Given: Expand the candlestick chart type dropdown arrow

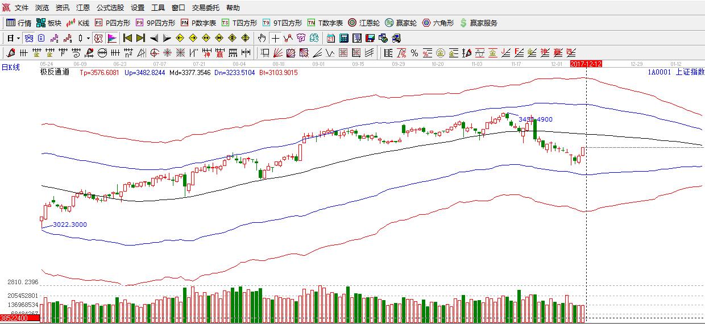Looking at the screenshot, I should click(88, 39).
